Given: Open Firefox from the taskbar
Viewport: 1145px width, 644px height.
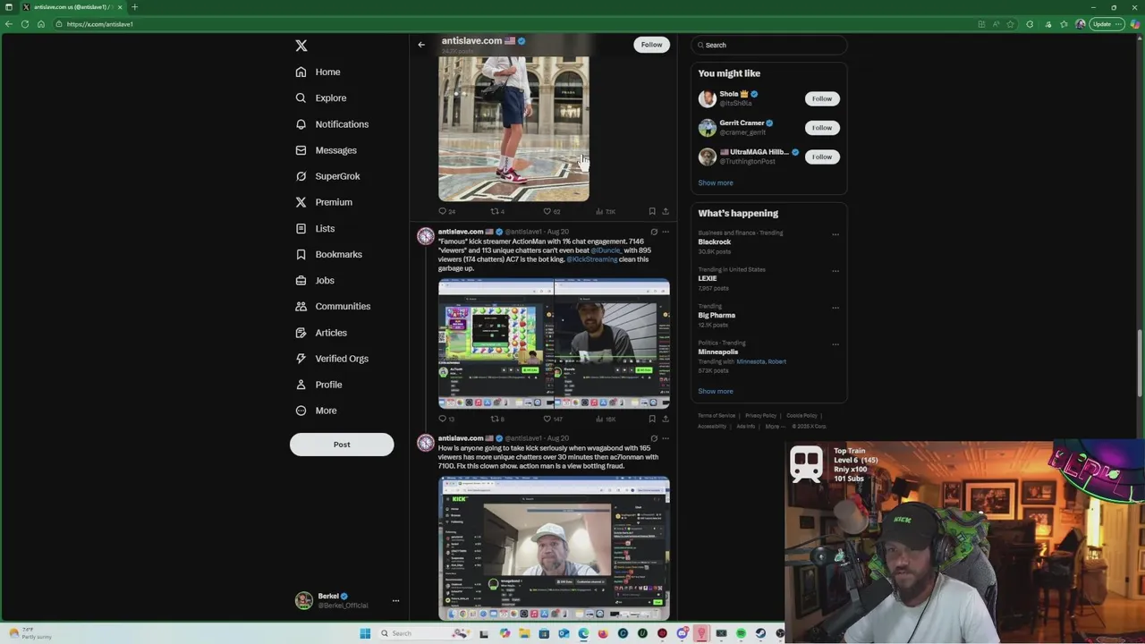Looking at the screenshot, I should click(603, 633).
